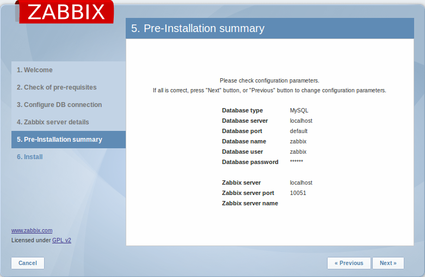Open the GPL v2 license link
Viewport: 425px width, 277px height.
(x=61, y=240)
